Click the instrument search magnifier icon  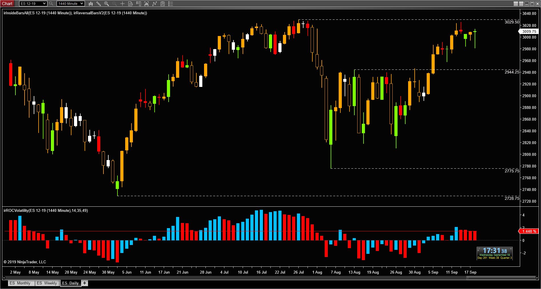click(x=51, y=4)
